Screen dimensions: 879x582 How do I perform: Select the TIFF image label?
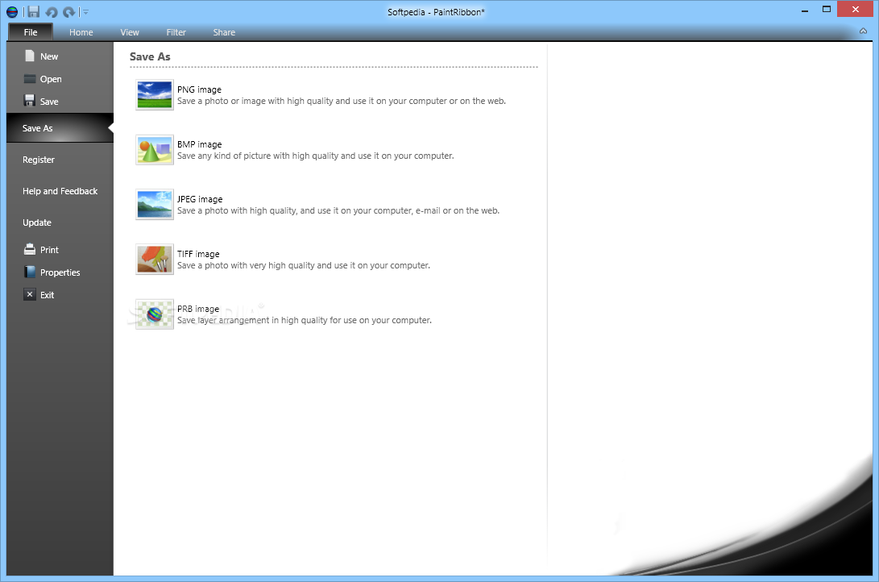198,254
